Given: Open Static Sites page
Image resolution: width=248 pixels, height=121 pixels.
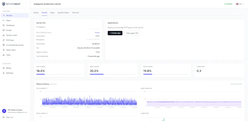Looking at the screenshot, I should point(15,50).
